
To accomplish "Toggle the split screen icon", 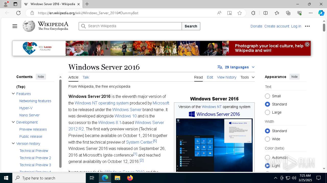I will click(x=265, y=13).
